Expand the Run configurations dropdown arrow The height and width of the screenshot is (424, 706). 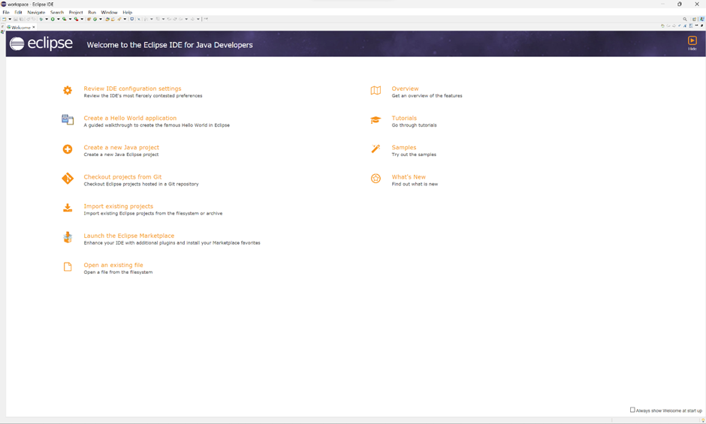coord(59,19)
